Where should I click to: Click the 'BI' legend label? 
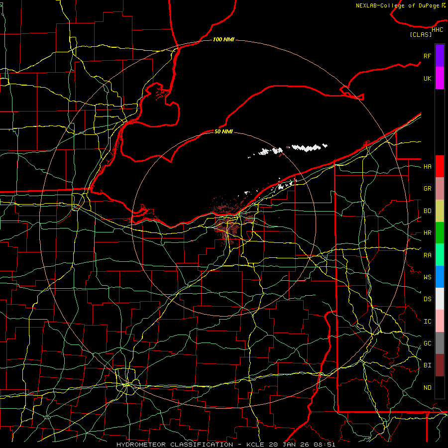pyautogui.click(x=427, y=365)
